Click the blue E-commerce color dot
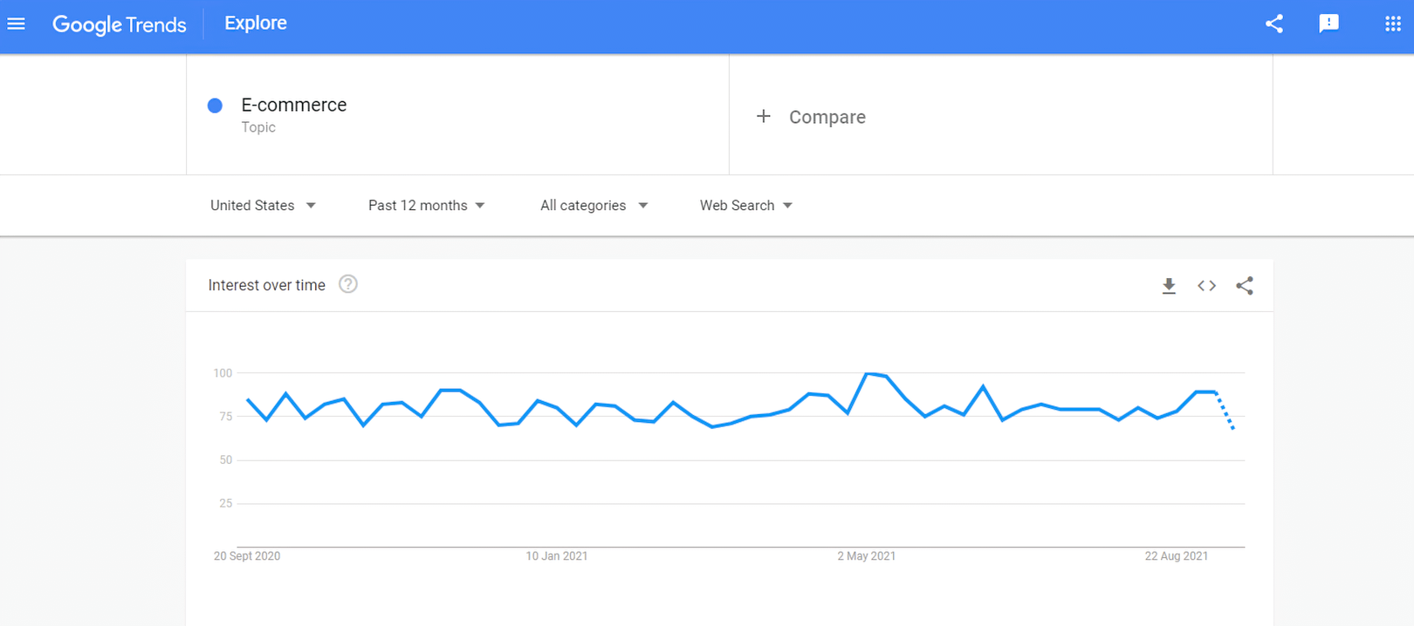 pyautogui.click(x=215, y=105)
